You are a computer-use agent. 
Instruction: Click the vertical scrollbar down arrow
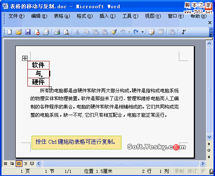209,137
